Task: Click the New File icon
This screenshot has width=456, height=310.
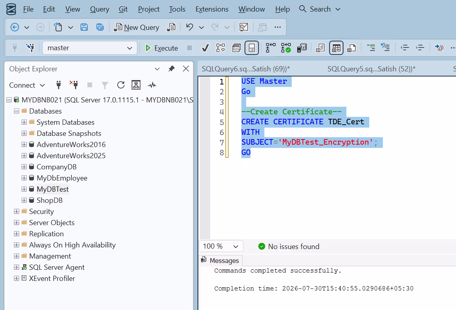Action: point(58,27)
